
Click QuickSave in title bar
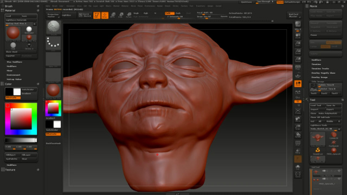tap(246, 2)
